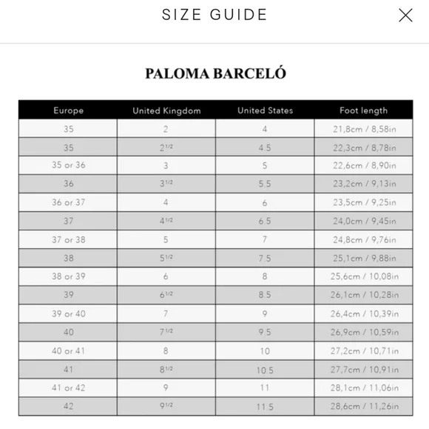The height and width of the screenshot is (429, 429).
Task: Click foot length 21,8cm / 8,58in
Action: point(364,129)
